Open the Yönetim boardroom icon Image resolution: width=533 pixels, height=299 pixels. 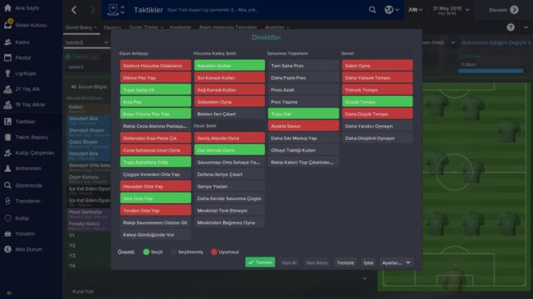point(7,233)
